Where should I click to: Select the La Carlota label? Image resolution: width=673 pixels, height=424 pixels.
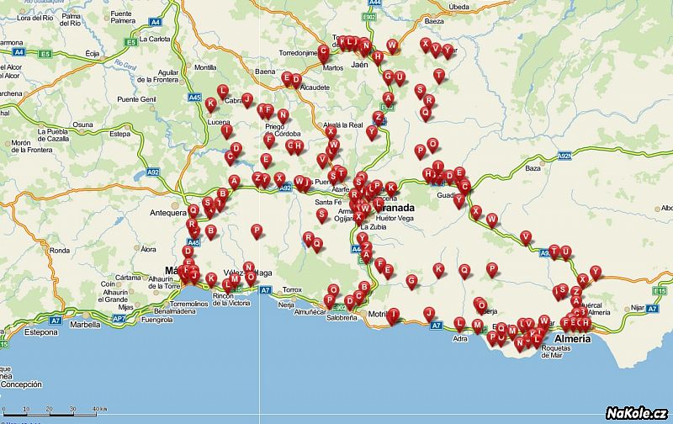click(x=155, y=39)
